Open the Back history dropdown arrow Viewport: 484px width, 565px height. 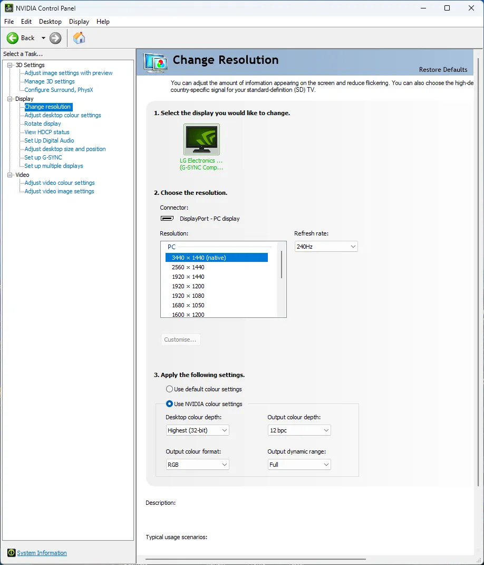point(43,38)
